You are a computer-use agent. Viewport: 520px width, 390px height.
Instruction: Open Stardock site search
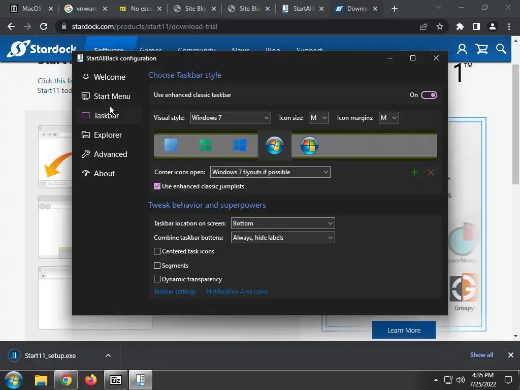pos(501,49)
